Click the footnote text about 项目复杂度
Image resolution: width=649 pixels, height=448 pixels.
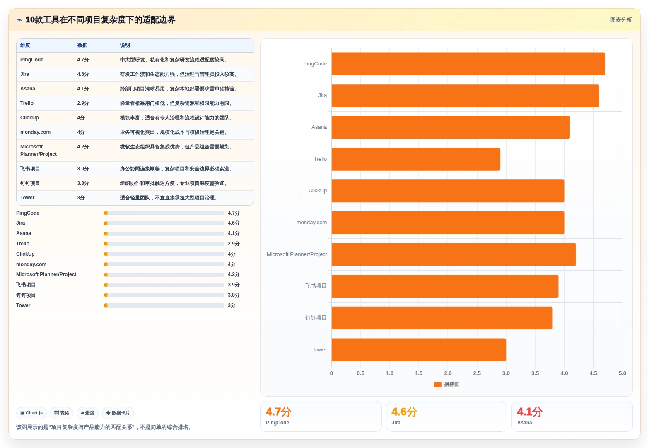click(x=105, y=427)
